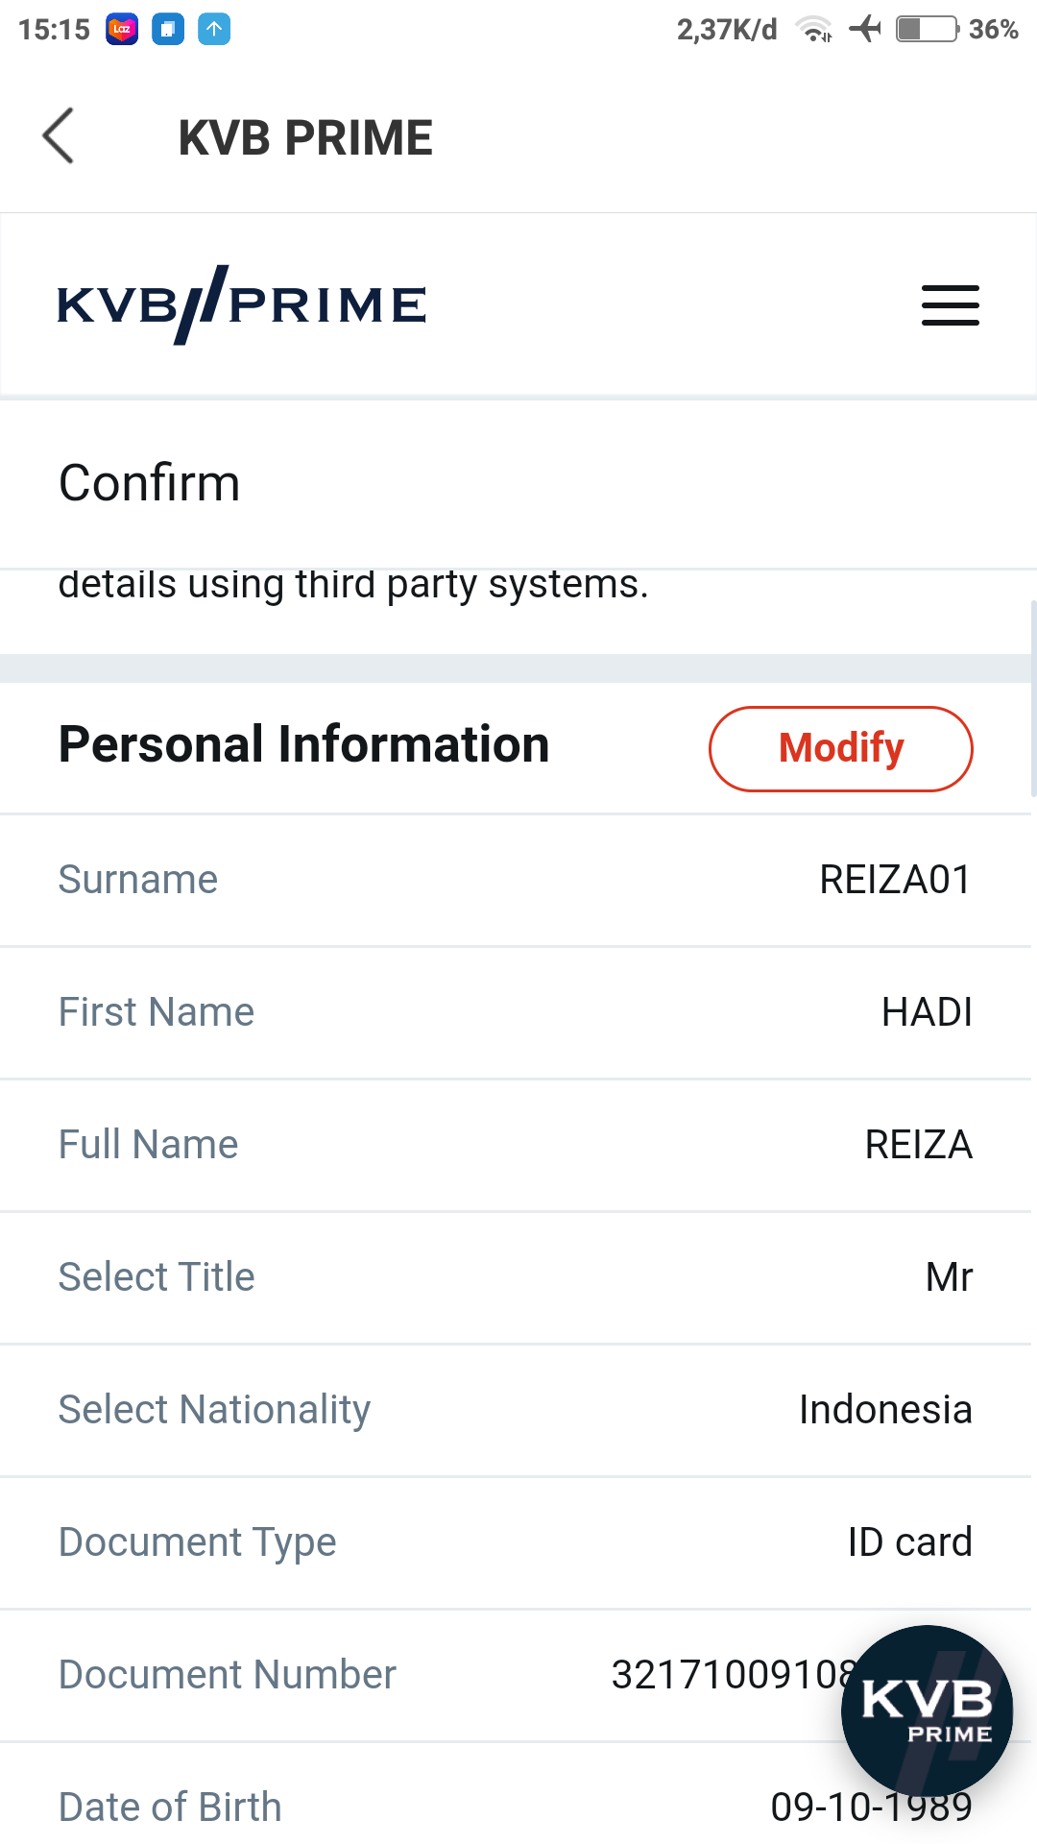The height and width of the screenshot is (1844, 1037).
Task: Tap the KVB PRIME page title
Action: (305, 137)
